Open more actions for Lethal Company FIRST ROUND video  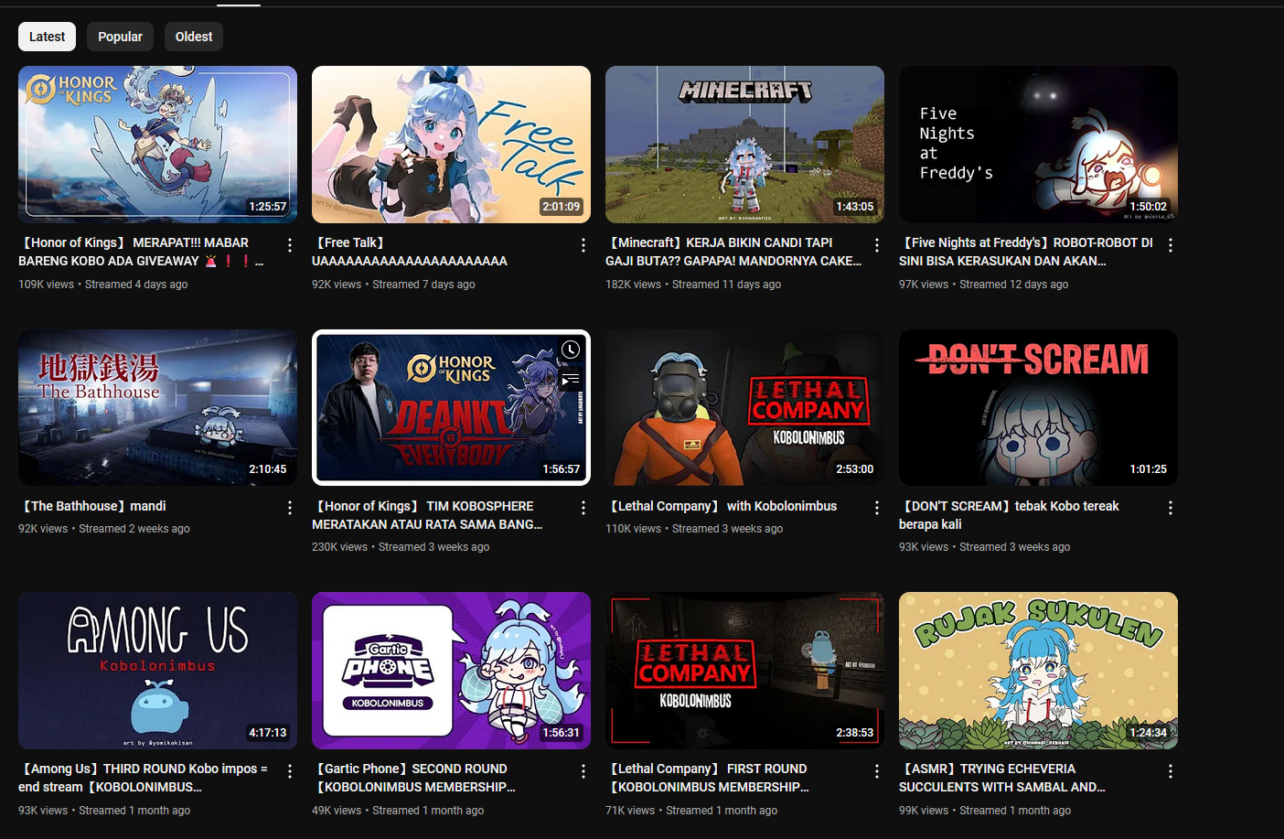(x=877, y=771)
